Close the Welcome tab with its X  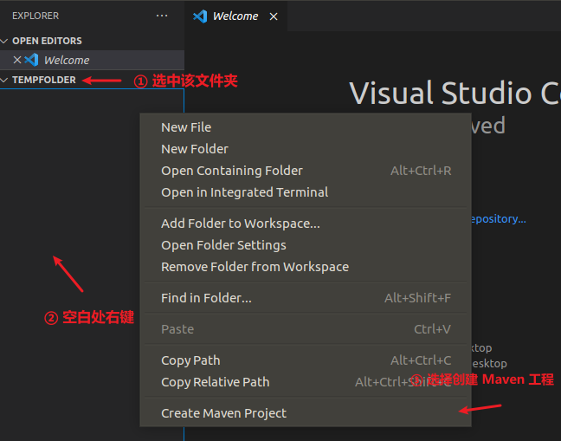274,16
